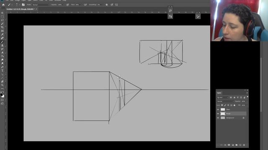Select the Gradient tool
This screenshot has height=150, width=268.
click(2, 56)
